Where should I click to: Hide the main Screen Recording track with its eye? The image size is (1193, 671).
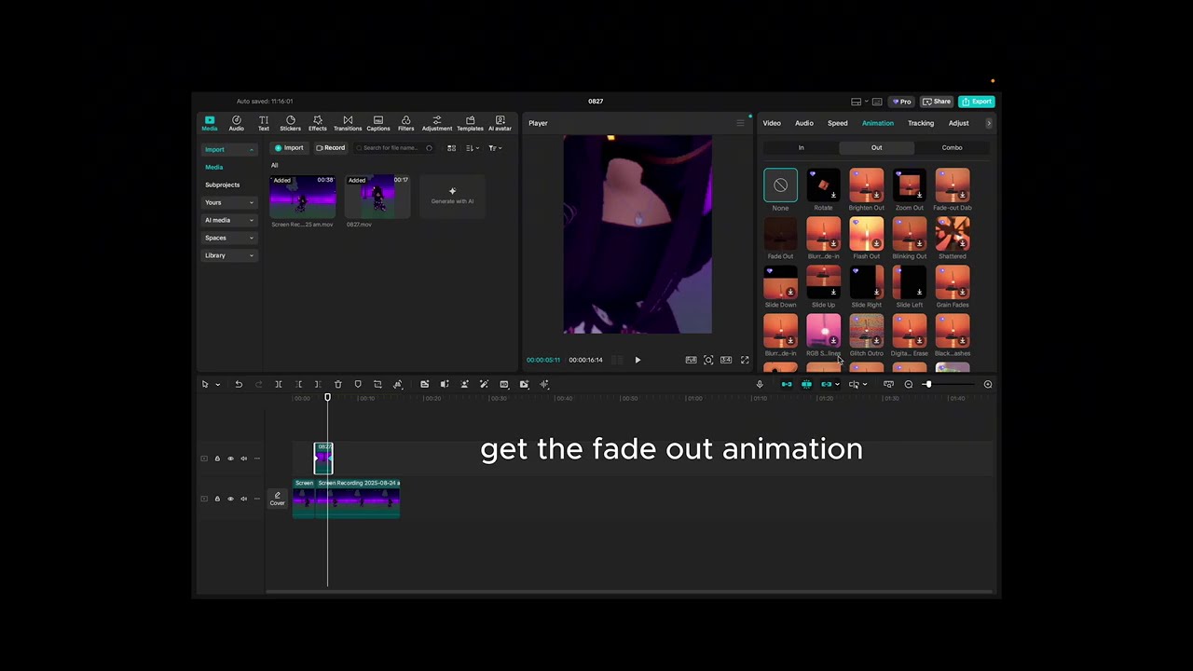[x=230, y=499]
